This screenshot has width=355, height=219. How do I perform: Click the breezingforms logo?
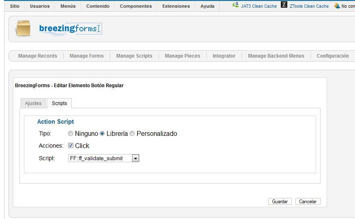71,29
